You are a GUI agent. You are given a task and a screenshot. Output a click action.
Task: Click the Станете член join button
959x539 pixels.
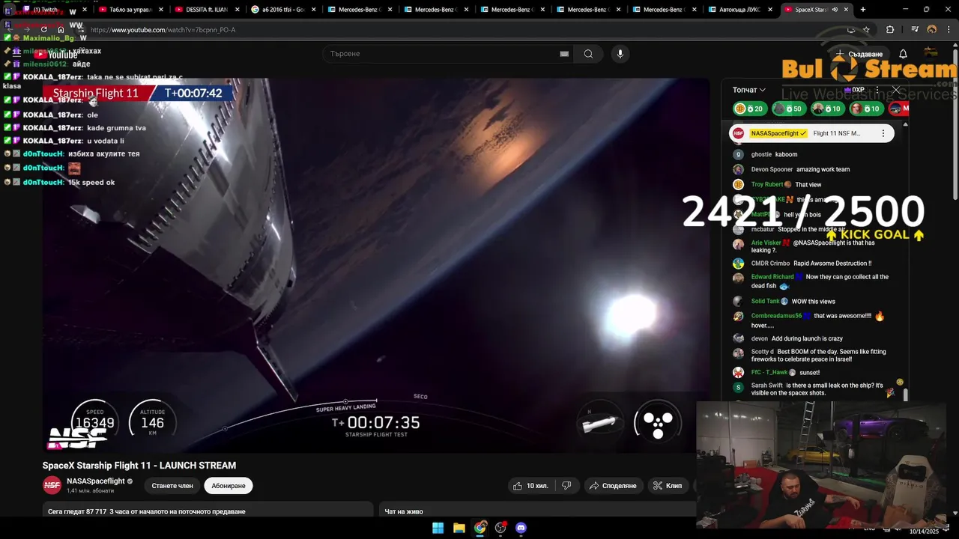(172, 486)
